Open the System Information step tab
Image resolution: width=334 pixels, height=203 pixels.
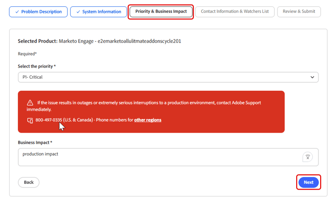click(x=98, y=12)
